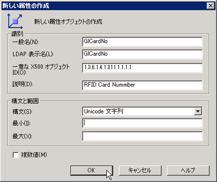Confirm with the OK button
The width and height of the screenshot is (217, 182).
coord(92,170)
